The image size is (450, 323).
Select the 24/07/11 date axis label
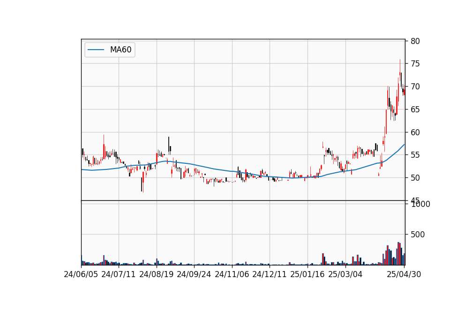click(119, 274)
